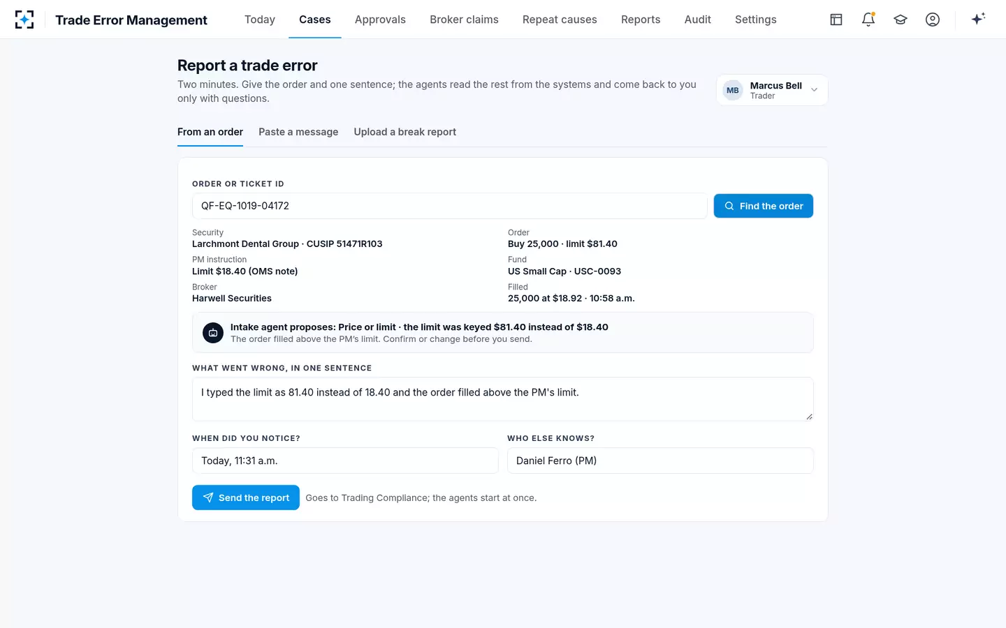Open the layout panel icon in header
Image resolution: width=1006 pixels, height=628 pixels.
[x=836, y=20]
